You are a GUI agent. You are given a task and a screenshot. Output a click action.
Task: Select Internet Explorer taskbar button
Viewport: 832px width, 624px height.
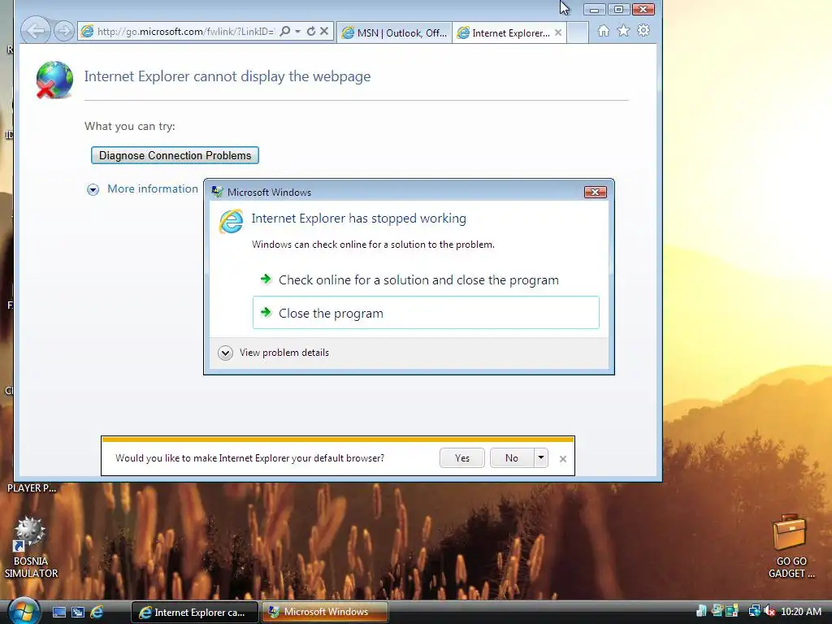194,613
